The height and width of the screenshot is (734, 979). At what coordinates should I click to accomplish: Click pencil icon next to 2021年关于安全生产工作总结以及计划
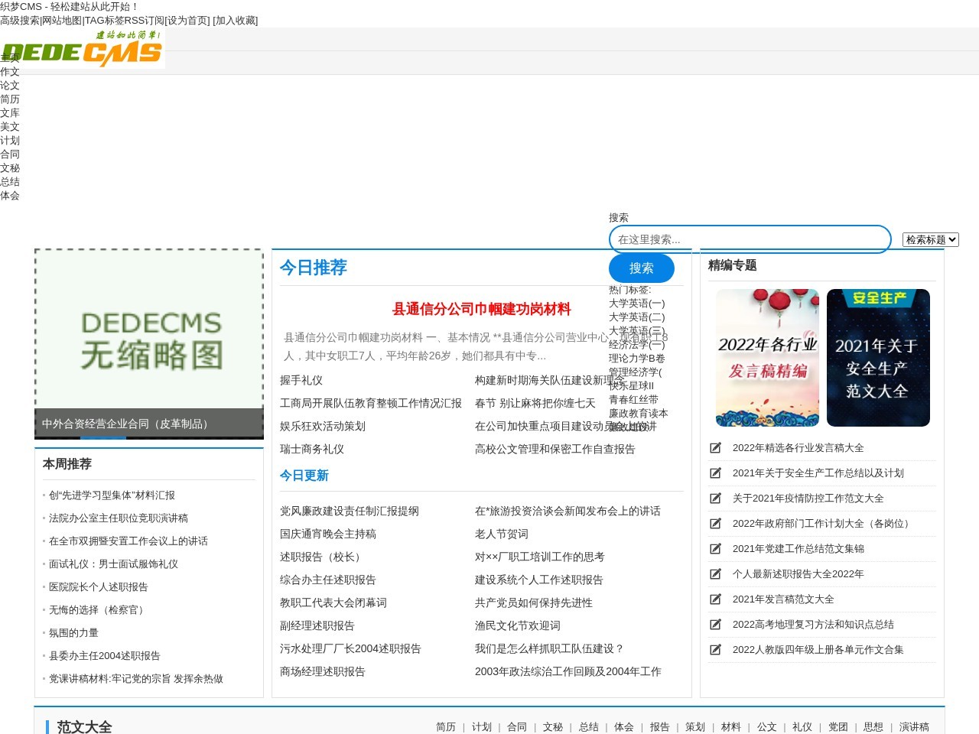(x=716, y=473)
